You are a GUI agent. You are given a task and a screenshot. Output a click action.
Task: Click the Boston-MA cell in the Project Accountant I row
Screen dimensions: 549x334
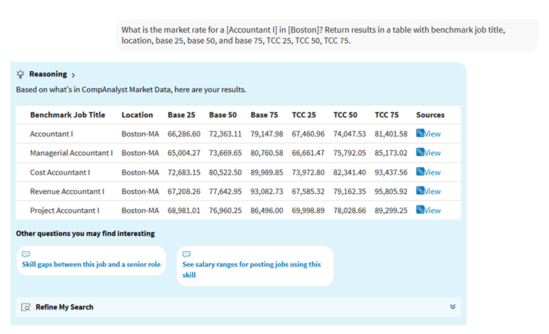click(141, 211)
